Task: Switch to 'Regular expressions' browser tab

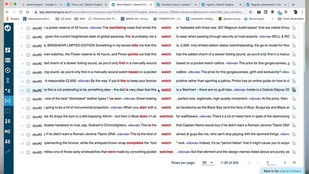Action: pos(266,4)
